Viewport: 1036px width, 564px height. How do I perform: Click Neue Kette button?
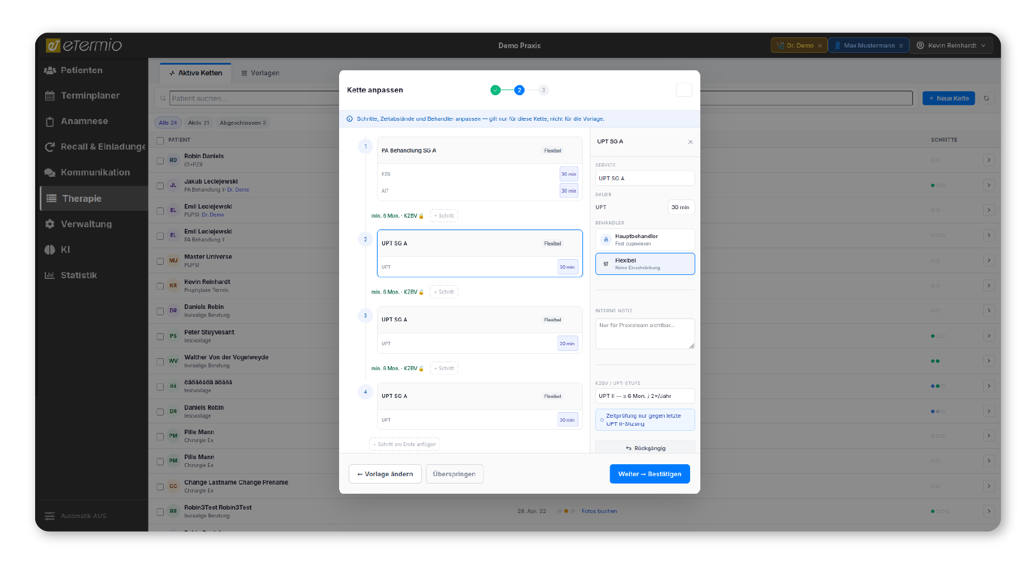coord(949,99)
